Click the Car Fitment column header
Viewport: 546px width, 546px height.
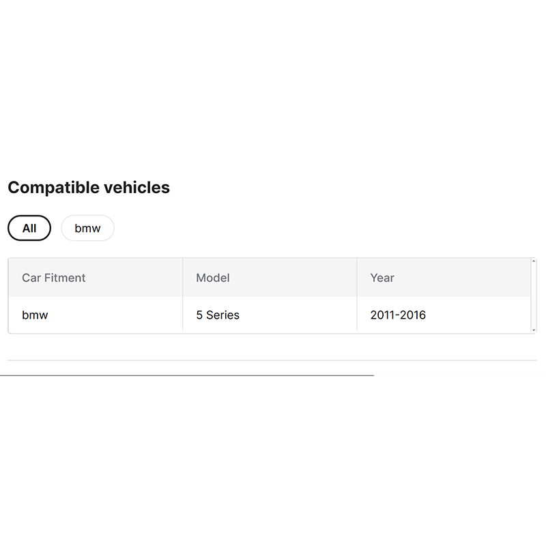coord(54,278)
